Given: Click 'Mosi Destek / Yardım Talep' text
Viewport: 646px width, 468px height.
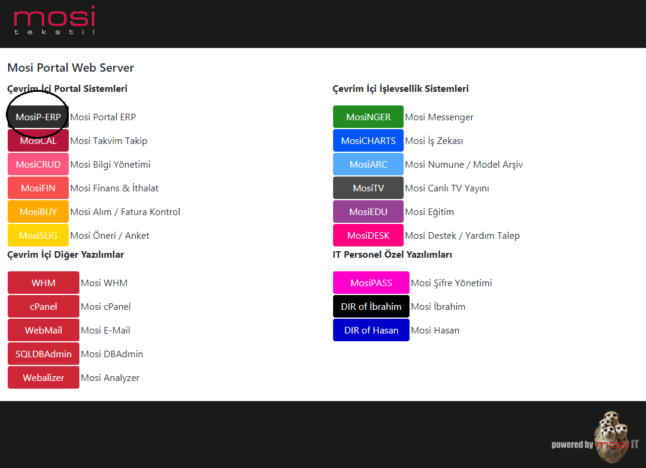Looking at the screenshot, I should click(462, 236).
